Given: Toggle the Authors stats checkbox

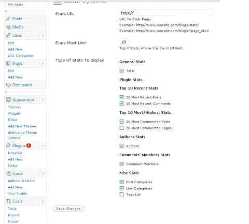Looking at the screenshot, I should point(121,146).
